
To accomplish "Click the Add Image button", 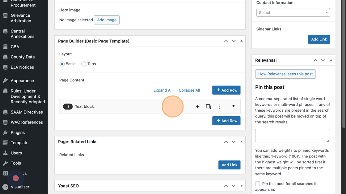I will coord(107,20).
